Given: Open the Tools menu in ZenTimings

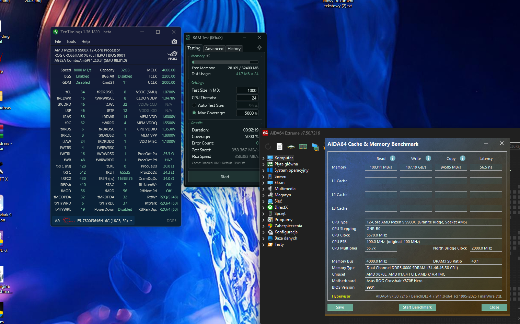Looking at the screenshot, I should pos(71,42).
